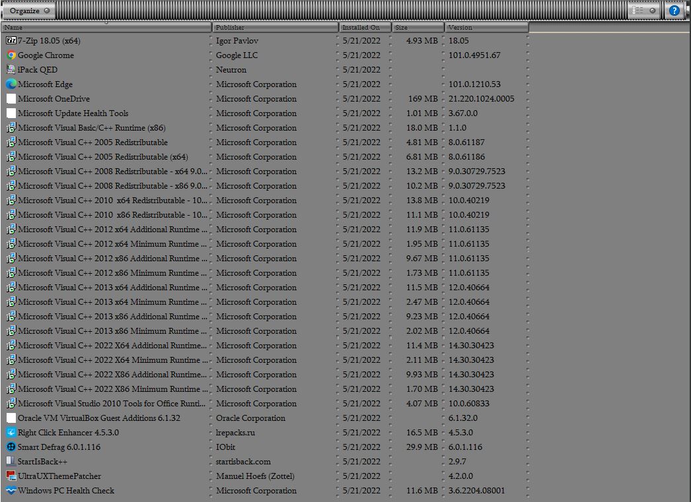The width and height of the screenshot is (691, 502).
Task: Select the Visual C++ 2008 Redistributable x64 icon
Action: [x=11, y=171]
